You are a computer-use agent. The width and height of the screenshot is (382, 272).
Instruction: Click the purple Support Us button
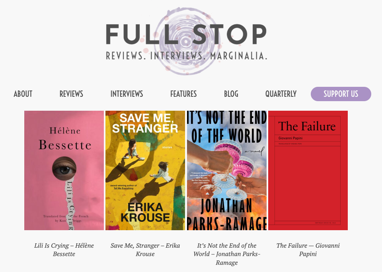click(x=341, y=94)
